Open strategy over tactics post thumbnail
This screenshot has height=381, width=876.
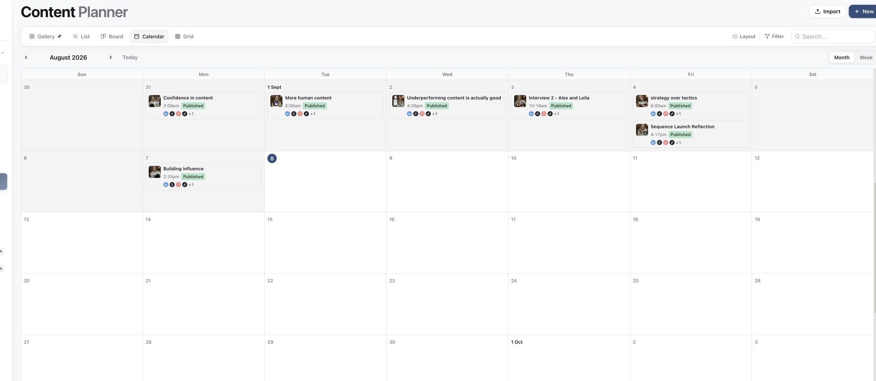(642, 101)
